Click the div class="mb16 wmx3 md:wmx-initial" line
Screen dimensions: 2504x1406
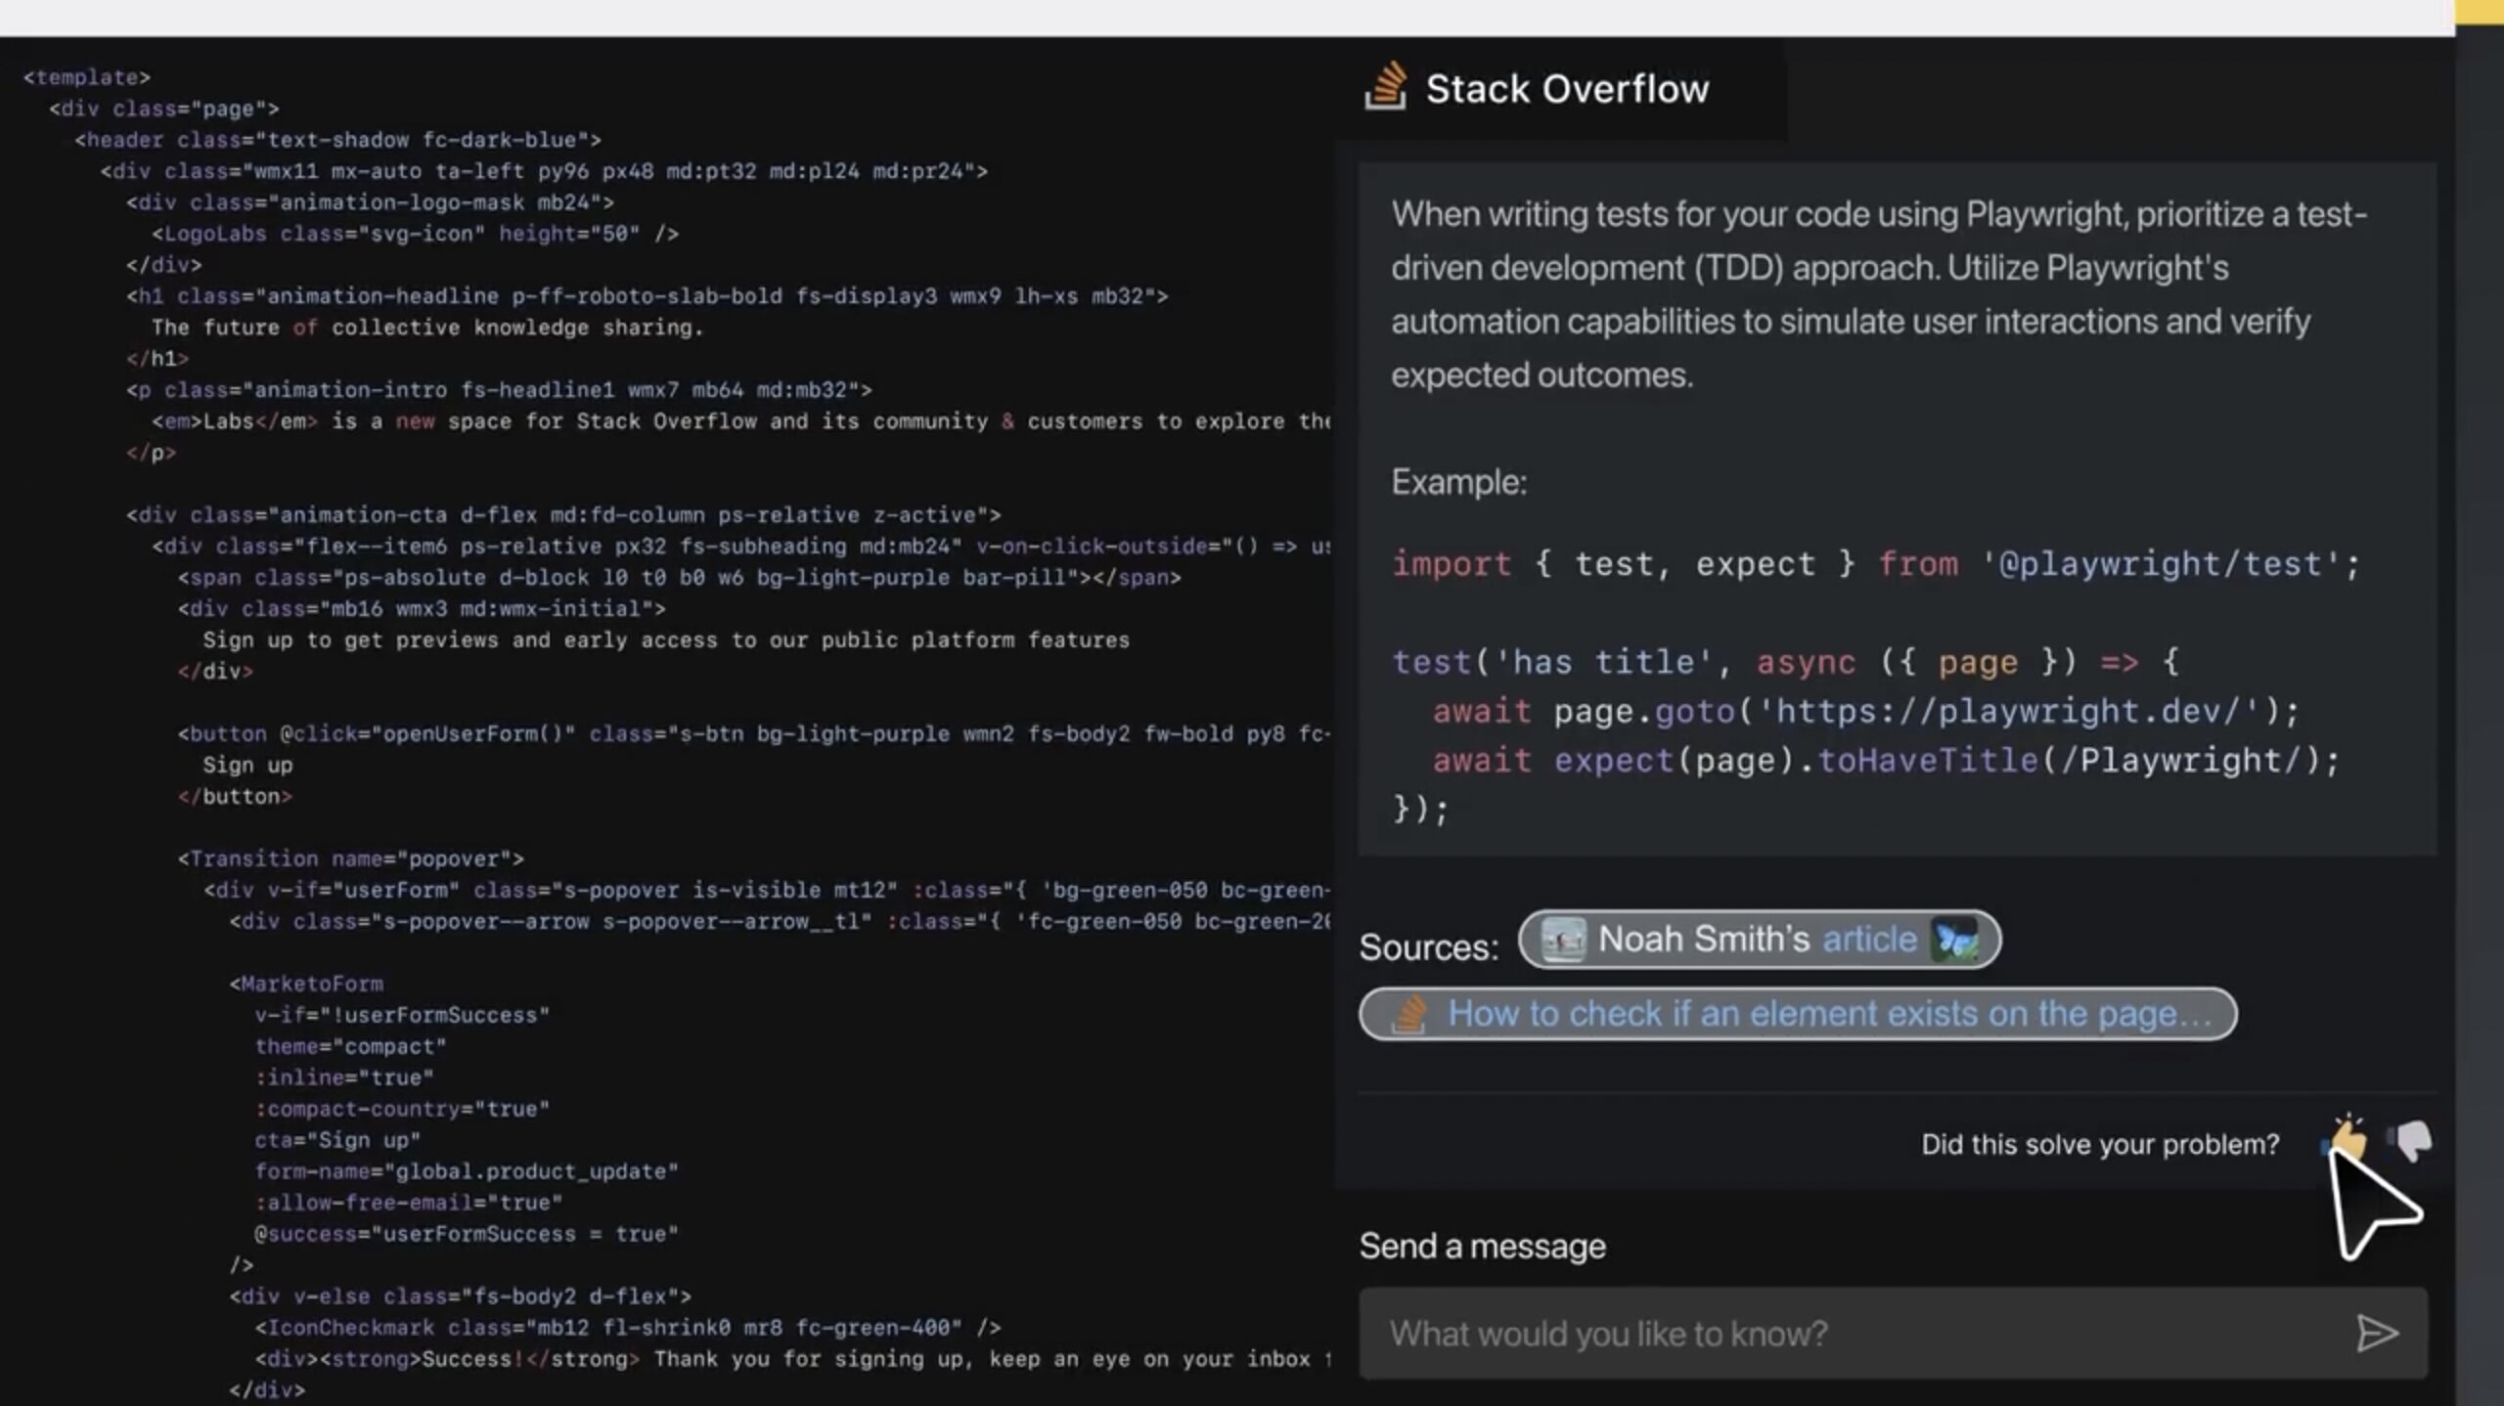[422, 609]
